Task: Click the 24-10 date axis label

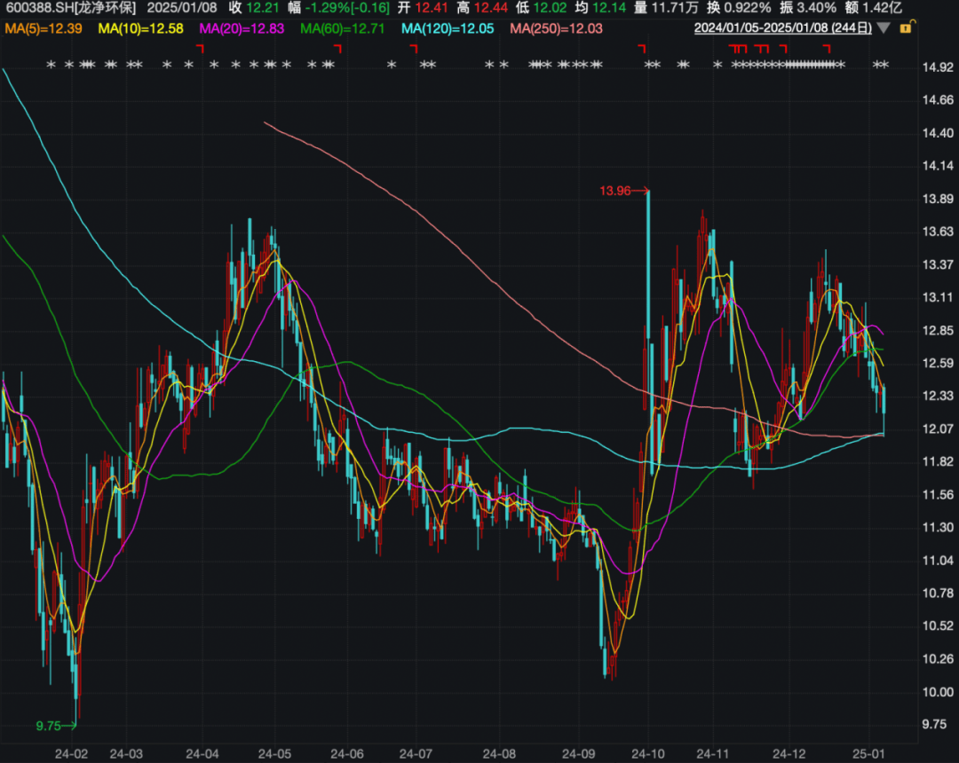Action: click(648, 753)
